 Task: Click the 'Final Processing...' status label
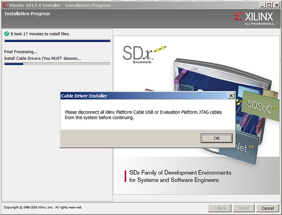pyautogui.click(x=21, y=51)
